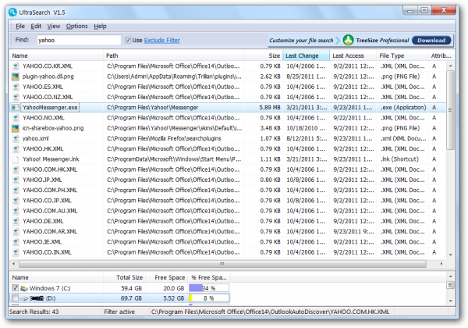Click the 34 % free space bar
The width and height of the screenshot is (468, 328).
[209, 288]
